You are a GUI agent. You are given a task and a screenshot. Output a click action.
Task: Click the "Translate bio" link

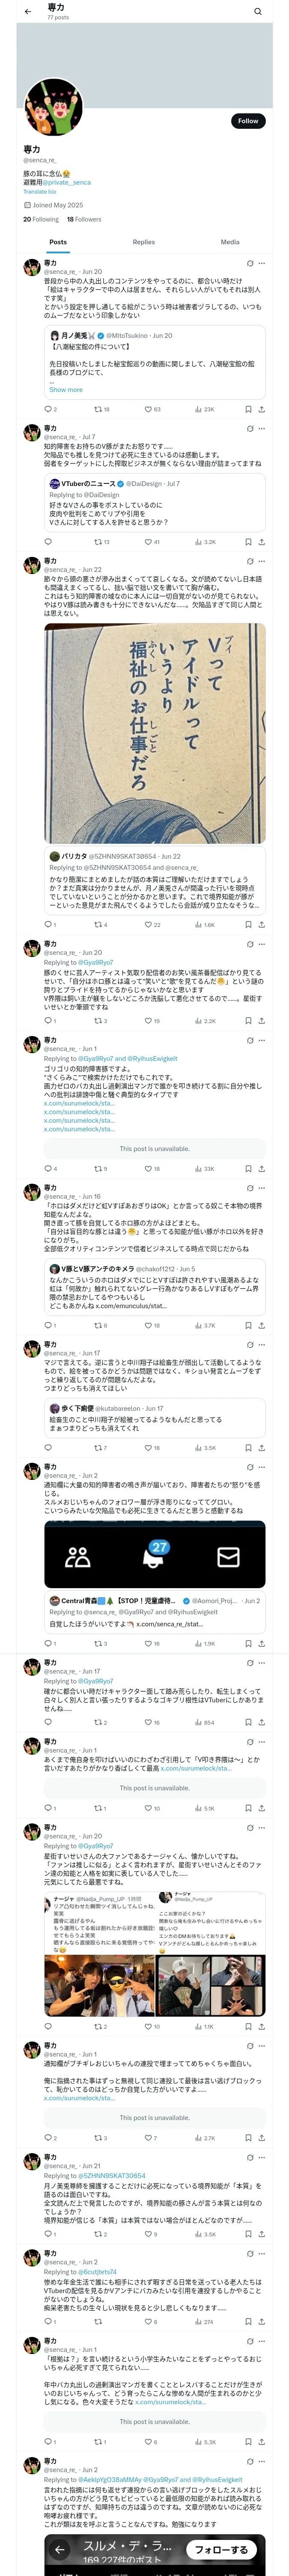40,192
